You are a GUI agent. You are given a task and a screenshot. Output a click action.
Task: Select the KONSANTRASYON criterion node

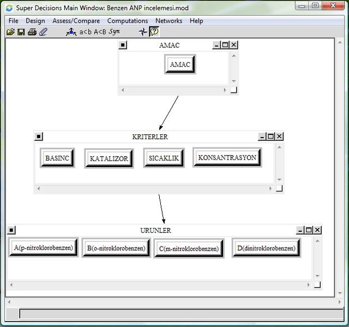[x=227, y=157]
